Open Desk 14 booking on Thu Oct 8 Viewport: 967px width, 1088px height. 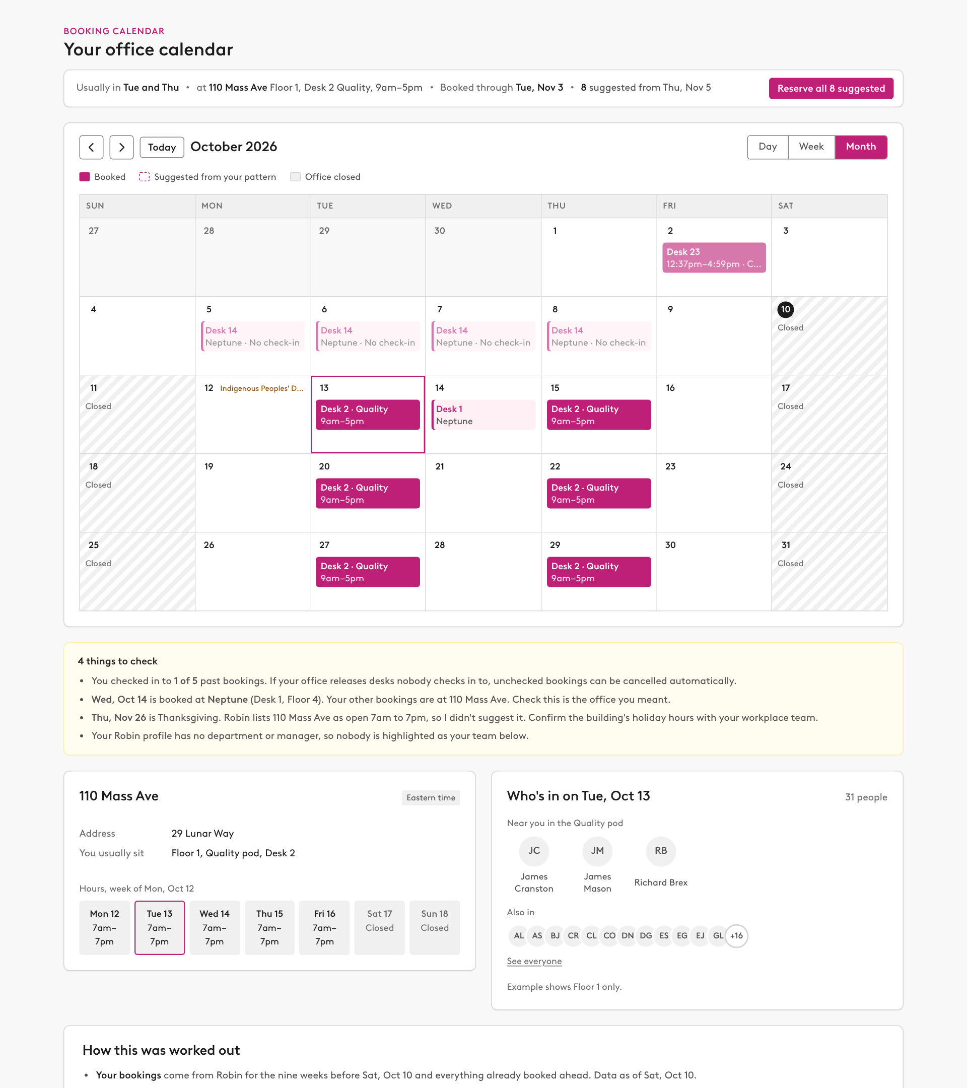pyautogui.click(x=599, y=336)
